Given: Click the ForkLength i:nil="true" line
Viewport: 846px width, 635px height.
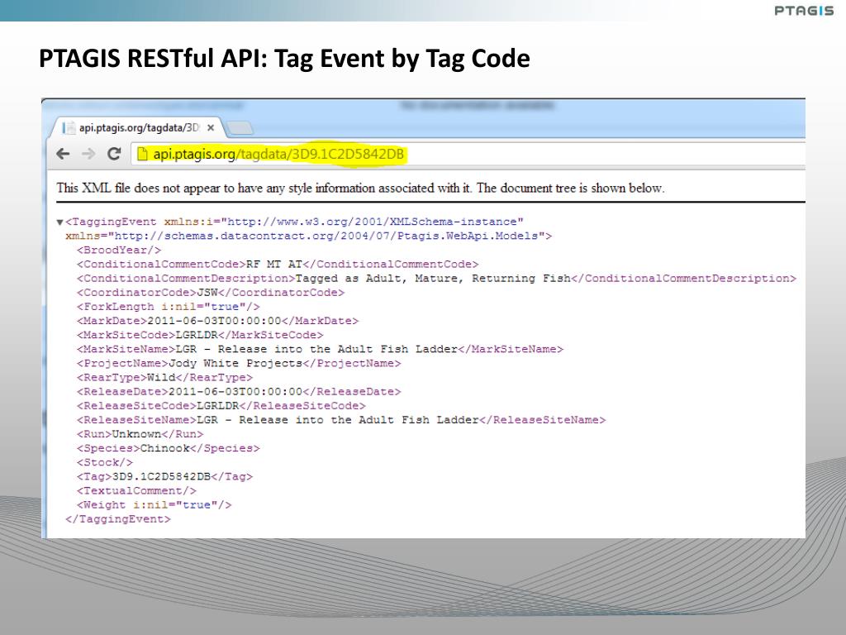Looking at the screenshot, I should (x=169, y=307).
